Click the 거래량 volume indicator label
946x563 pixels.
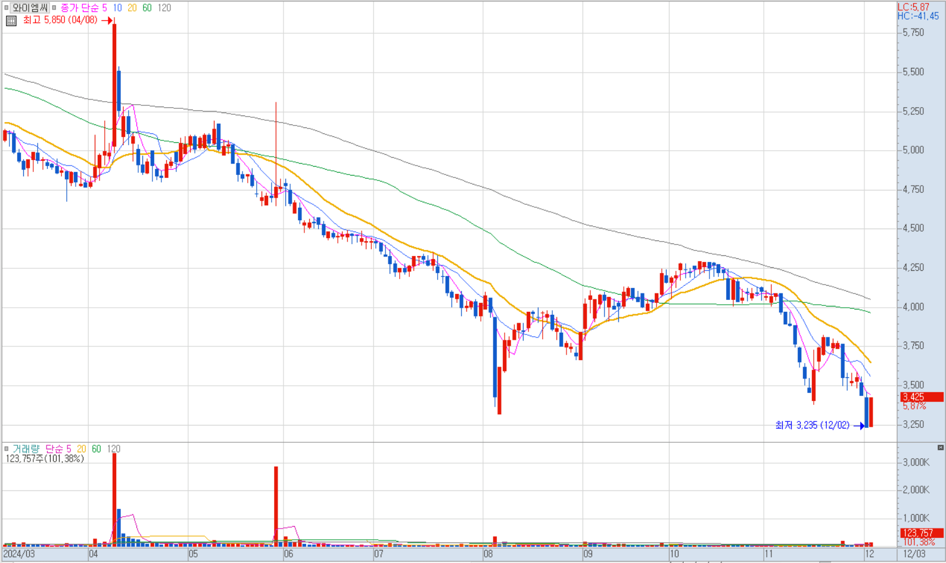(26, 449)
